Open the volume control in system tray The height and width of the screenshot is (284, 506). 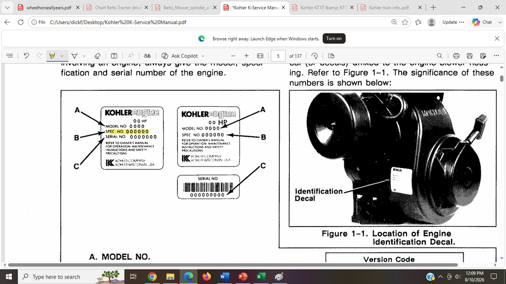458,277
